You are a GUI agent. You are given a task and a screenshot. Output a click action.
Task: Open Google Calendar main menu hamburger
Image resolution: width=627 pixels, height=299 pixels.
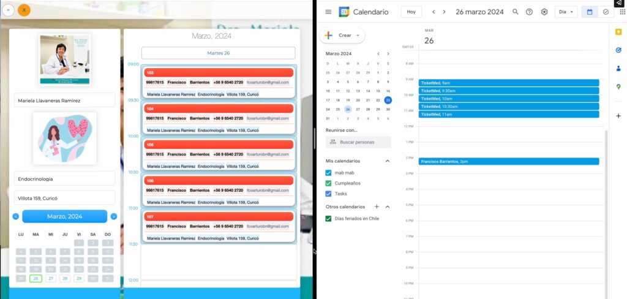pos(328,12)
